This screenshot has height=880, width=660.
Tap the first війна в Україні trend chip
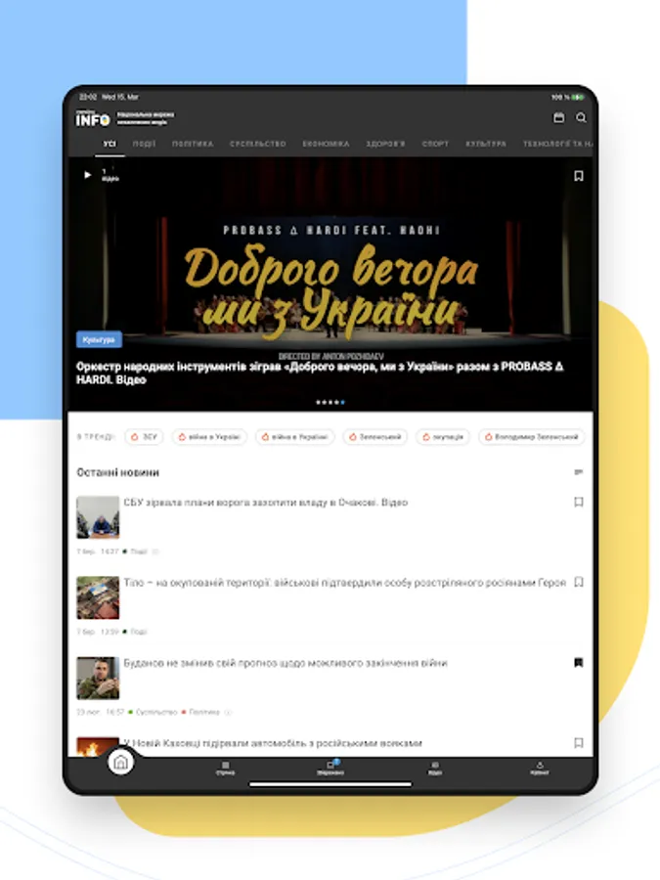point(209,437)
